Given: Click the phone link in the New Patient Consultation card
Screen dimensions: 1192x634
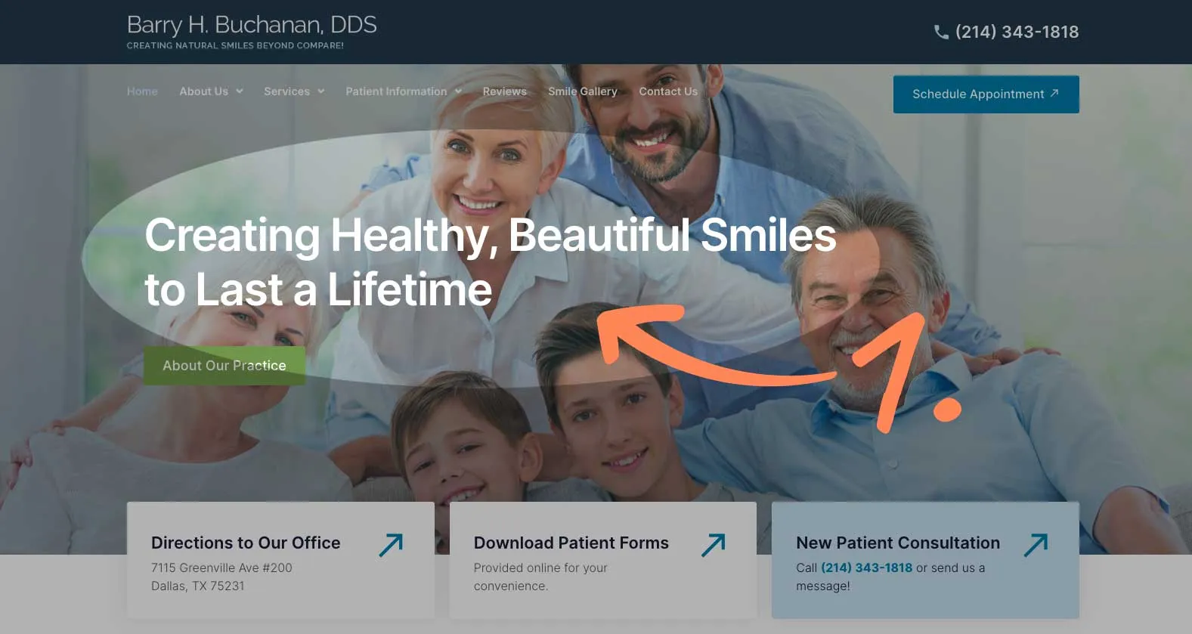Looking at the screenshot, I should [866, 568].
